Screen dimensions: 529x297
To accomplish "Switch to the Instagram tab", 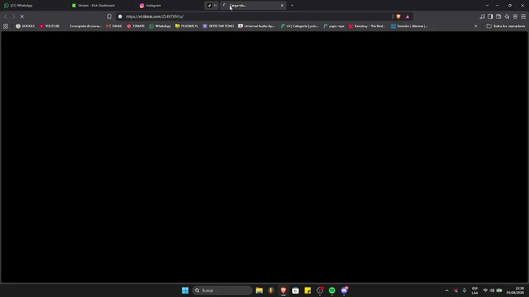I will [169, 5].
